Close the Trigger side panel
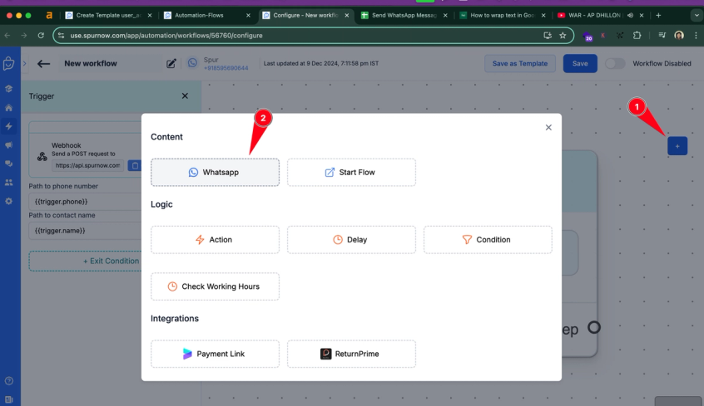The height and width of the screenshot is (406, 704). (x=185, y=96)
